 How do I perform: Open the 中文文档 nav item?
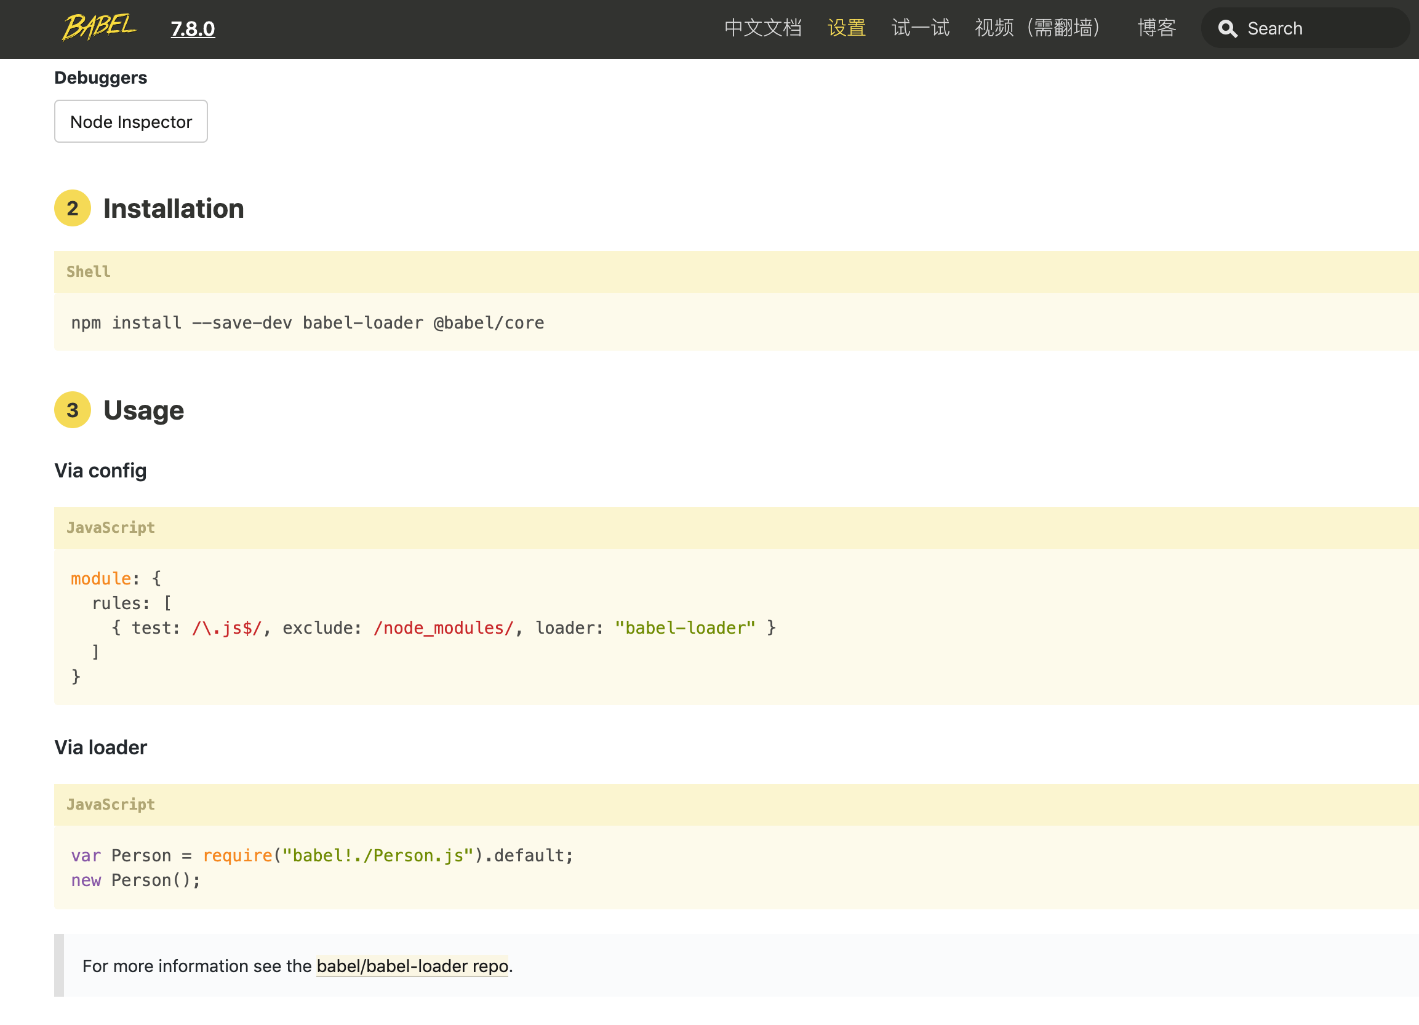pyautogui.click(x=762, y=28)
